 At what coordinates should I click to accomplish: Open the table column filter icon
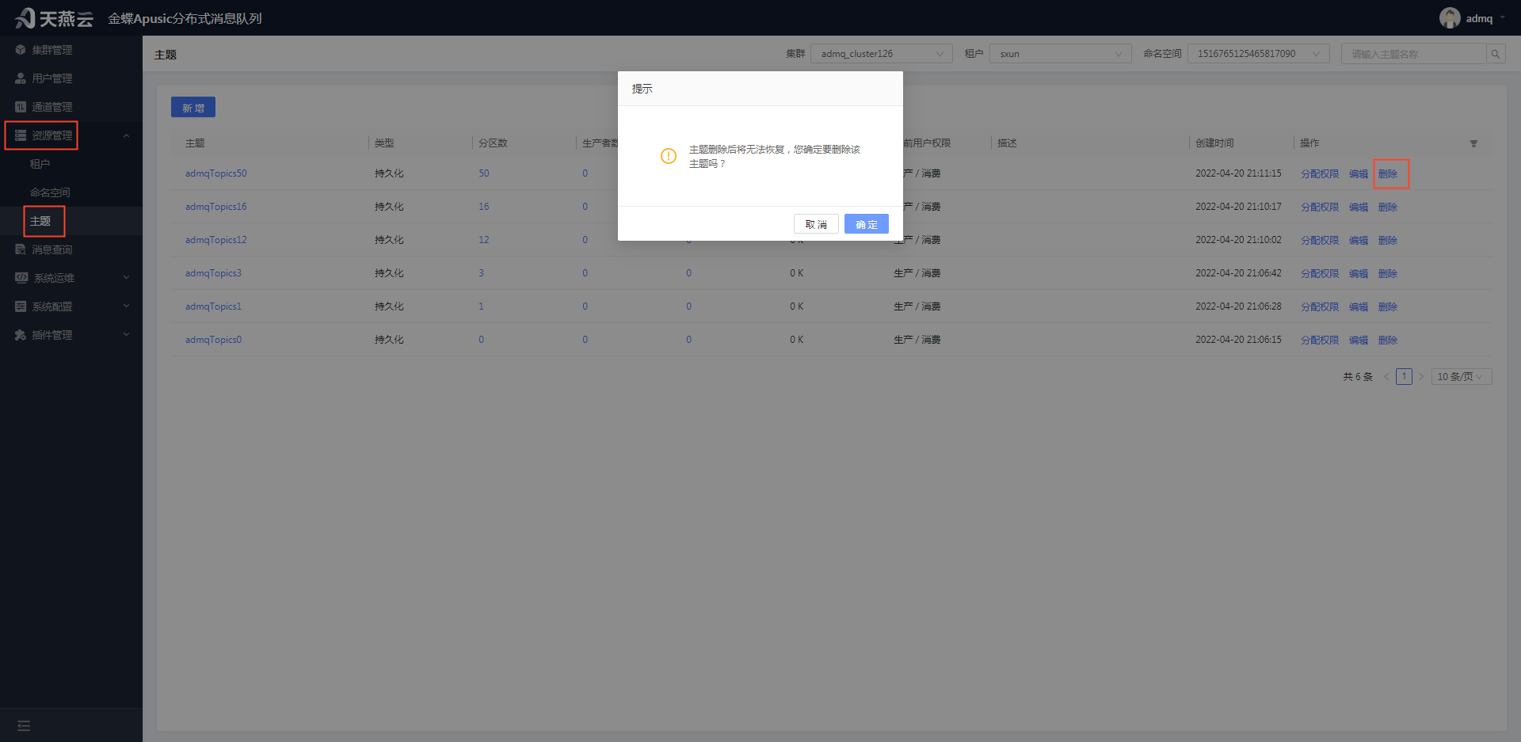(1473, 143)
